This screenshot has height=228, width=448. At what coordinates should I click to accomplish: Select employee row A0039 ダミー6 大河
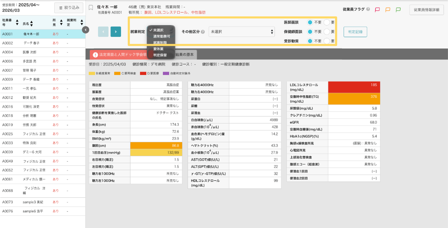43,152
